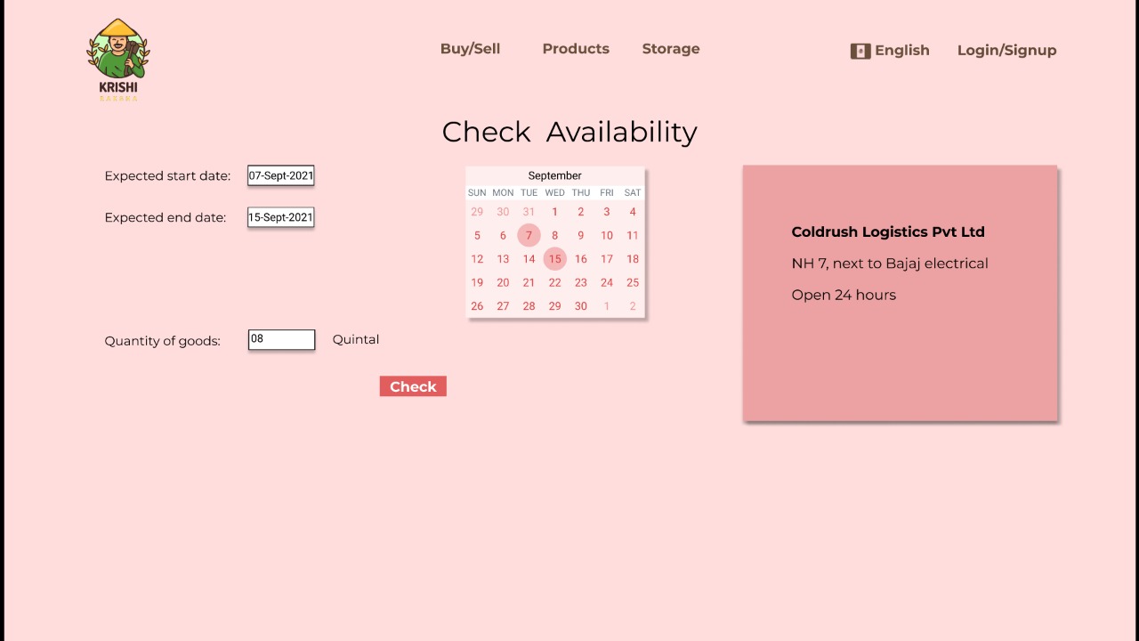Pick September 3 on the calendar
The width and height of the screenshot is (1139, 641).
click(x=606, y=212)
